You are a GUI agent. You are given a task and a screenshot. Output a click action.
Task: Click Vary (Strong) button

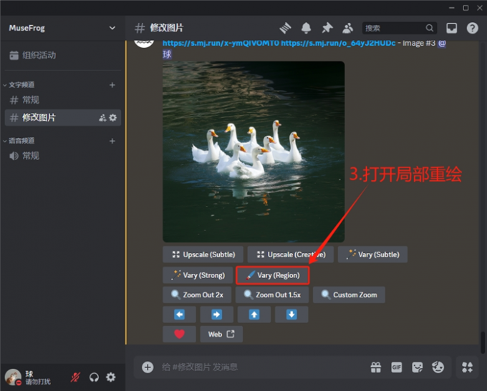pyautogui.click(x=198, y=275)
